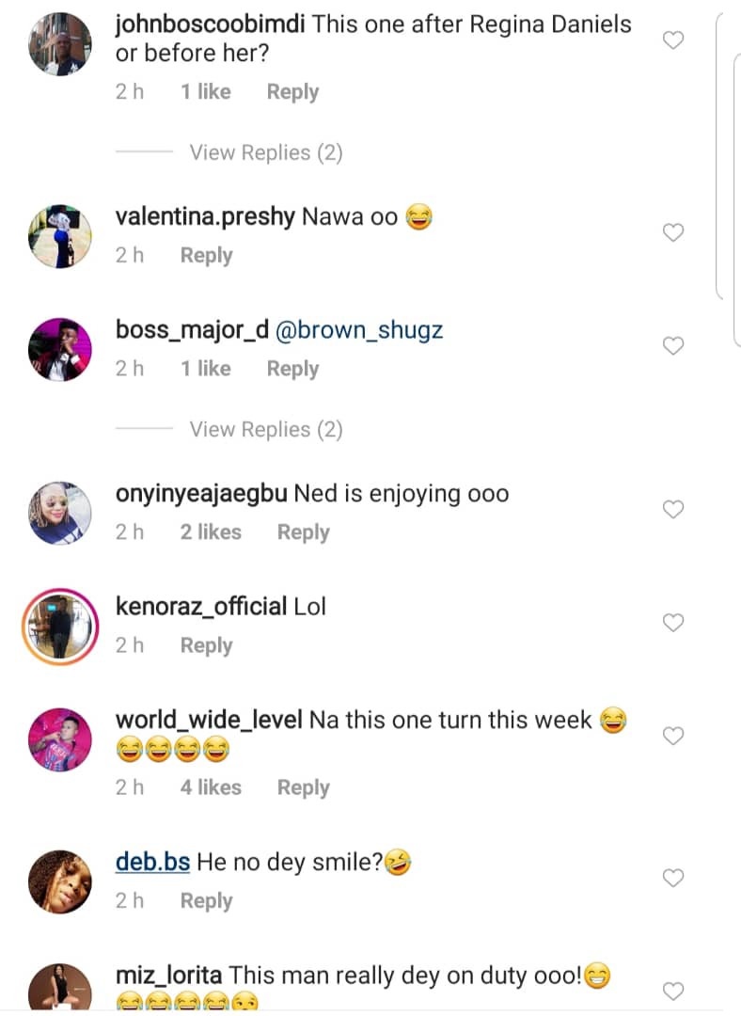Reply to kenoraz_official's Lol comment
This screenshot has width=741, height=1016.
206,646
